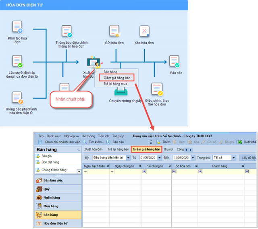
Task: Click the Gửi hóa đơn icon
Action: [x=114, y=31]
